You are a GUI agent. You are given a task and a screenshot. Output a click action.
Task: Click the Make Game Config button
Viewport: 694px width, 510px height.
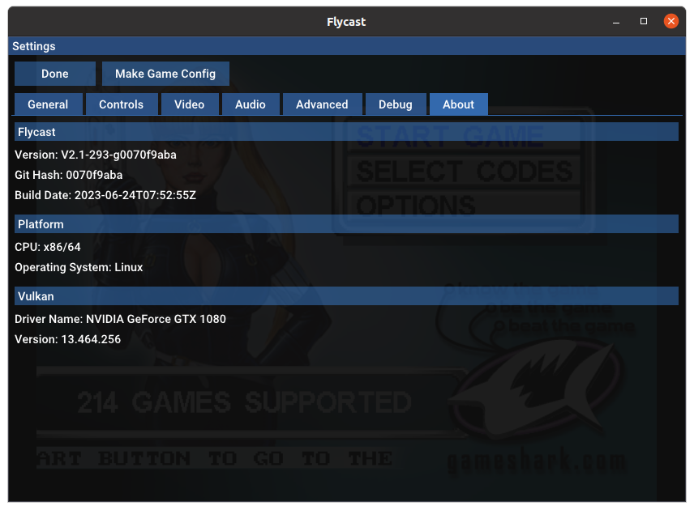(x=165, y=73)
